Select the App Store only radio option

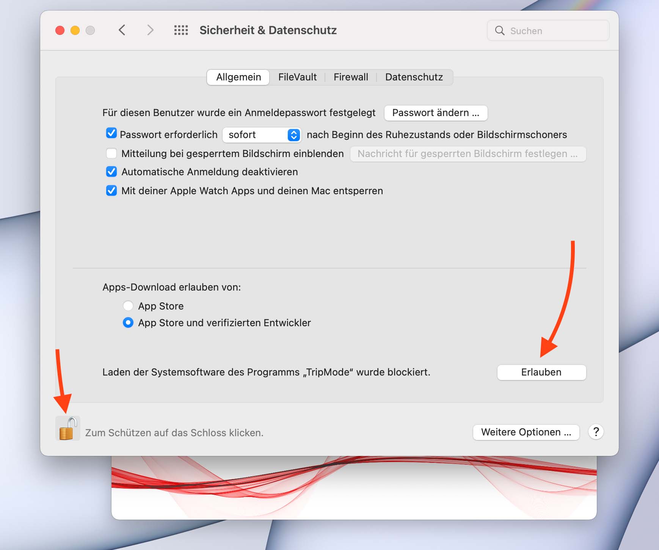(x=128, y=306)
